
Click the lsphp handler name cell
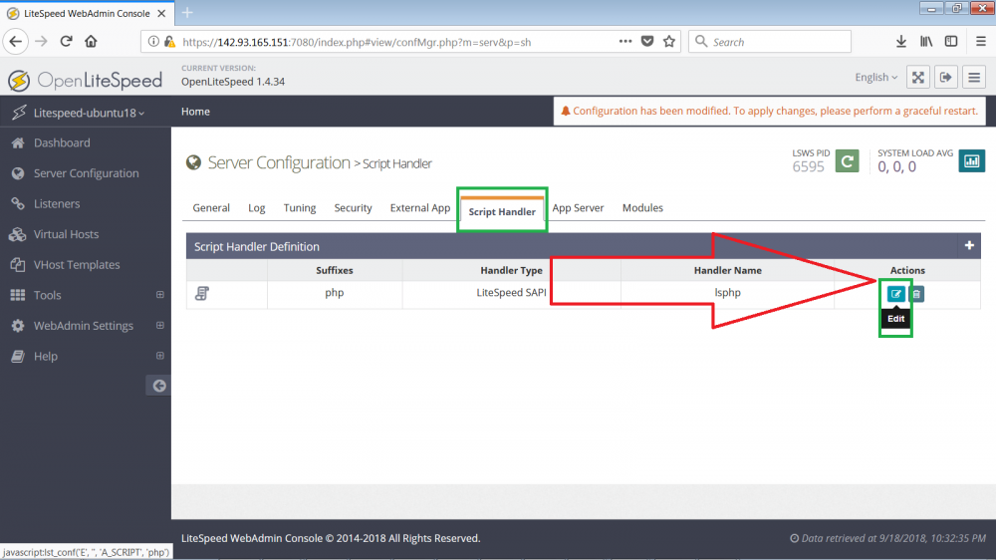click(727, 293)
